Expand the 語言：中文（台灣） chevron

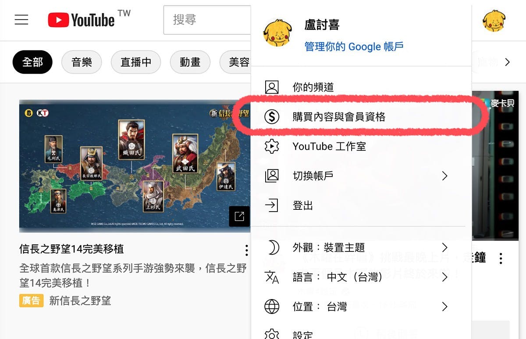tap(445, 277)
